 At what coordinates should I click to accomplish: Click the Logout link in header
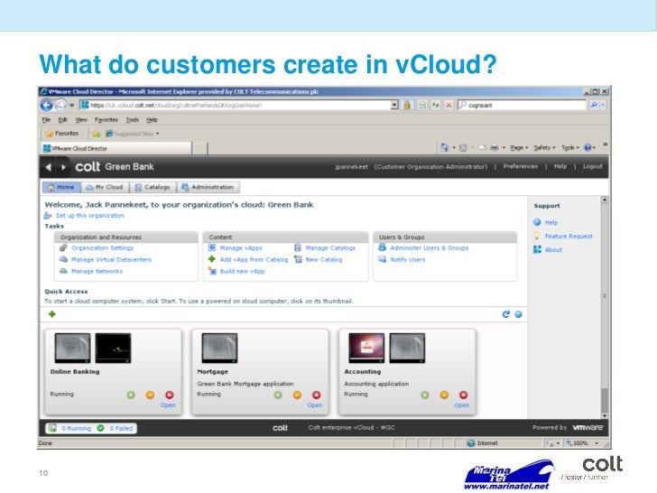point(593,166)
